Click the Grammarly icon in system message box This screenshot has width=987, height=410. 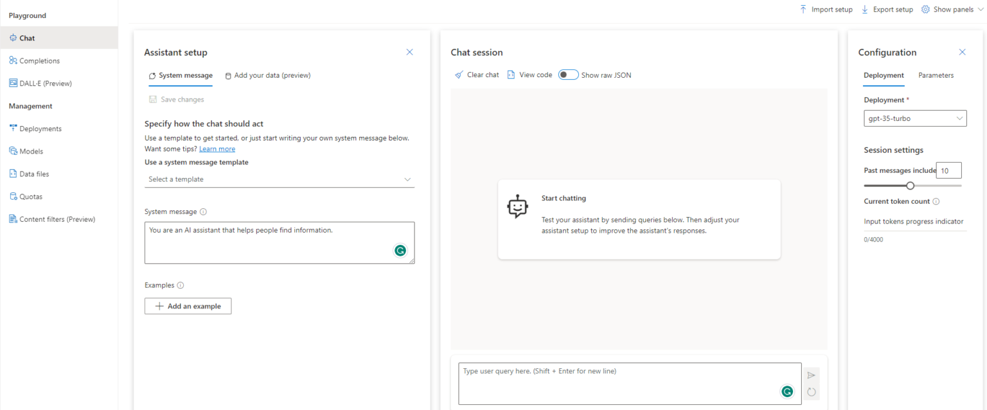[400, 250]
